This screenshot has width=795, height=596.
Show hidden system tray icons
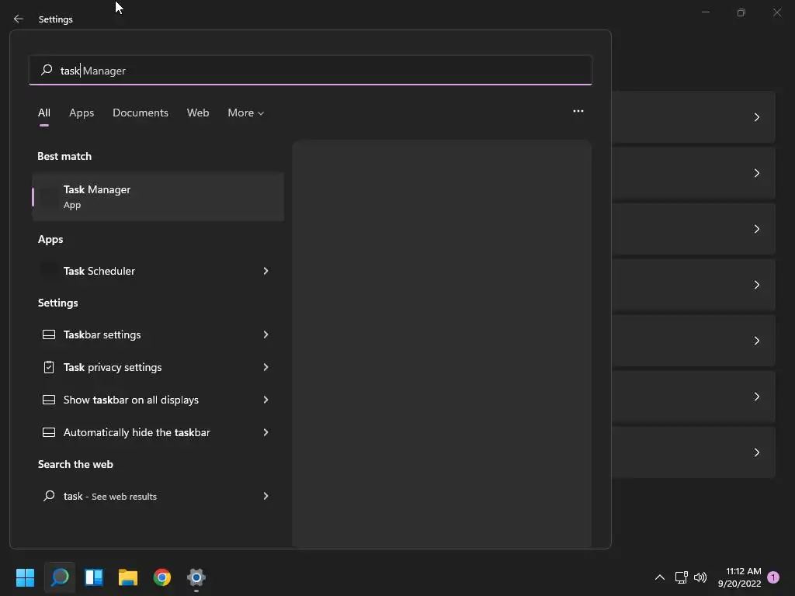660,577
